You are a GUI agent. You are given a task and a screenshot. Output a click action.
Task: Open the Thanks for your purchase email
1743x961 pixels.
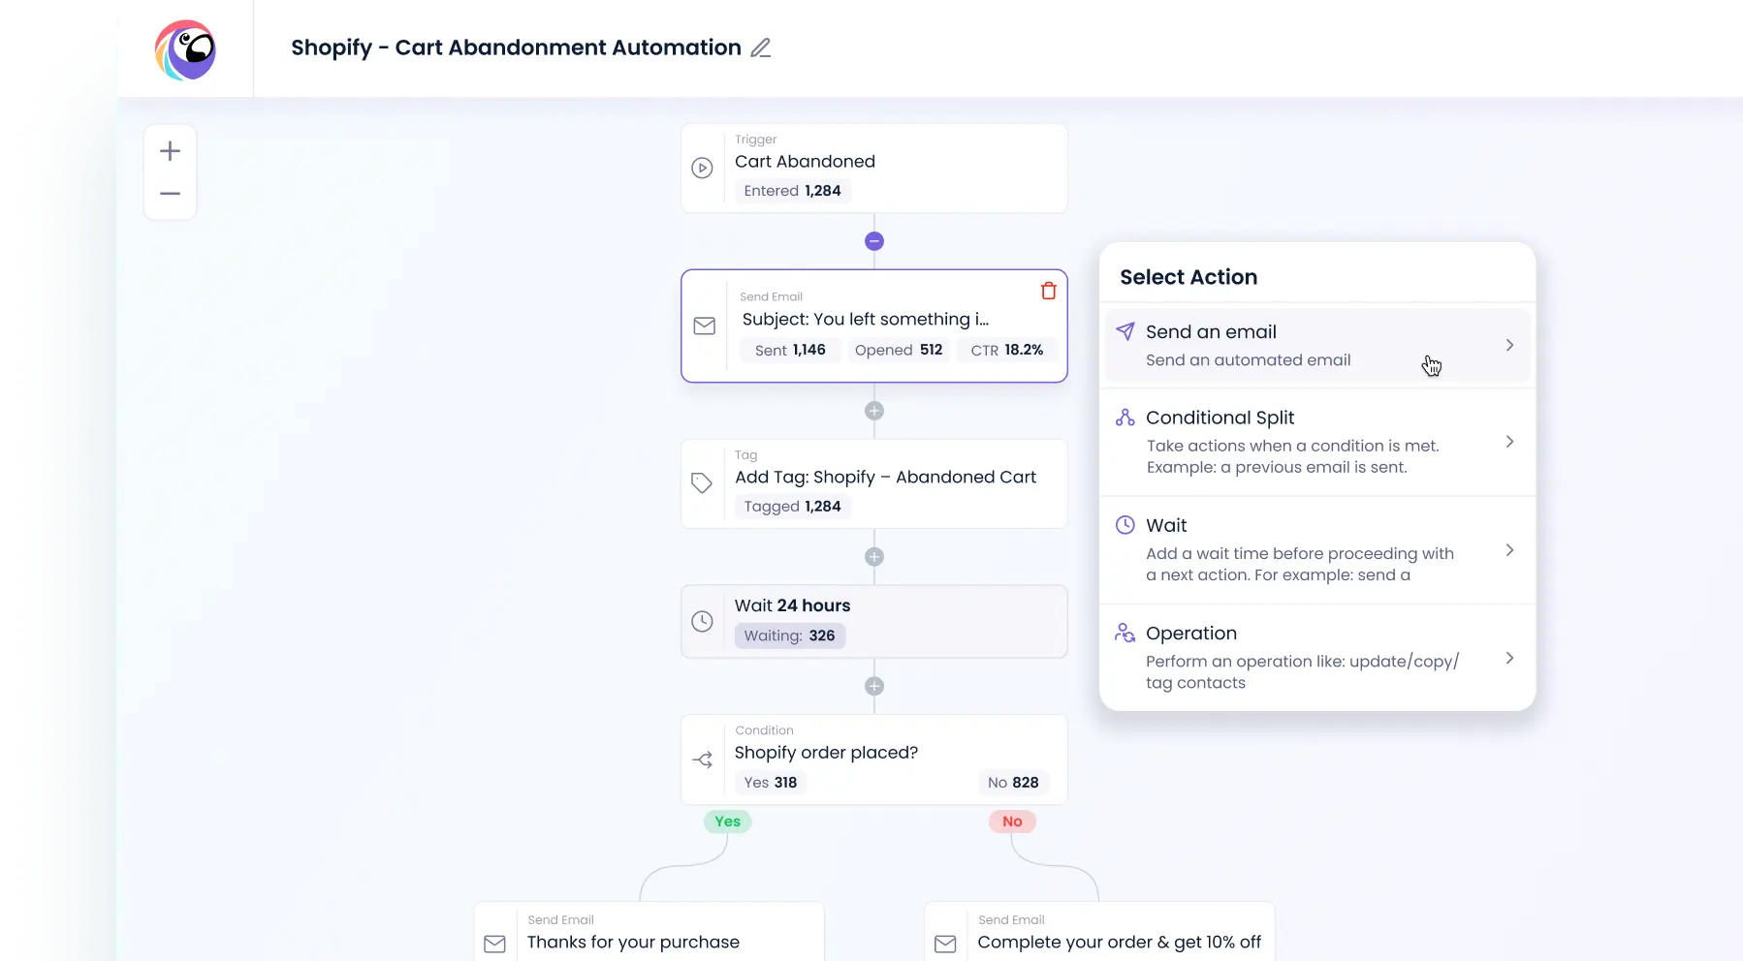tap(649, 932)
